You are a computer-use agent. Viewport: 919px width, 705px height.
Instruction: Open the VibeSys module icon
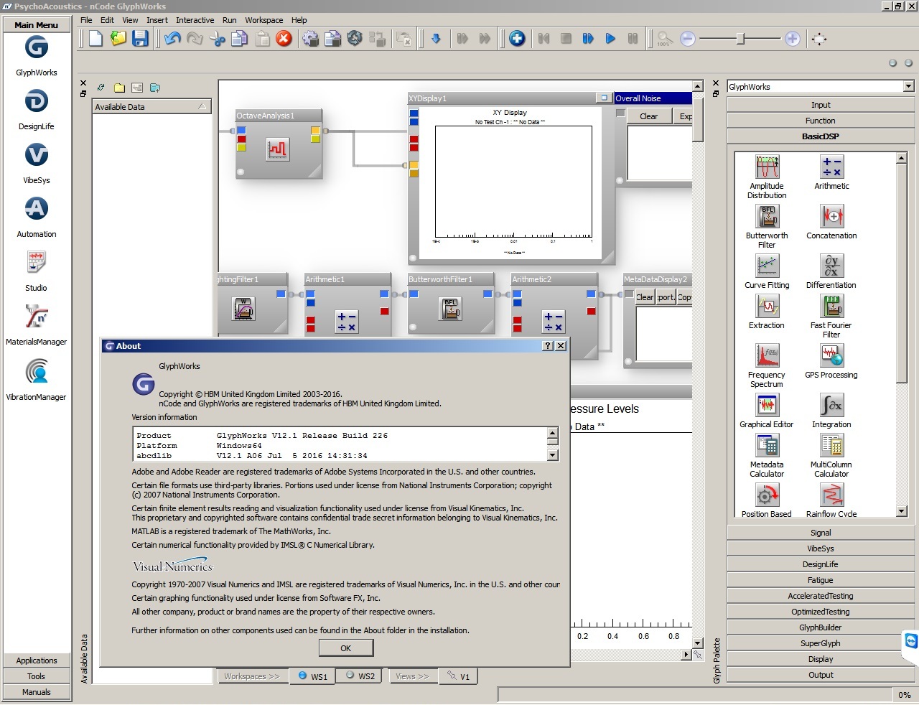tap(37, 155)
